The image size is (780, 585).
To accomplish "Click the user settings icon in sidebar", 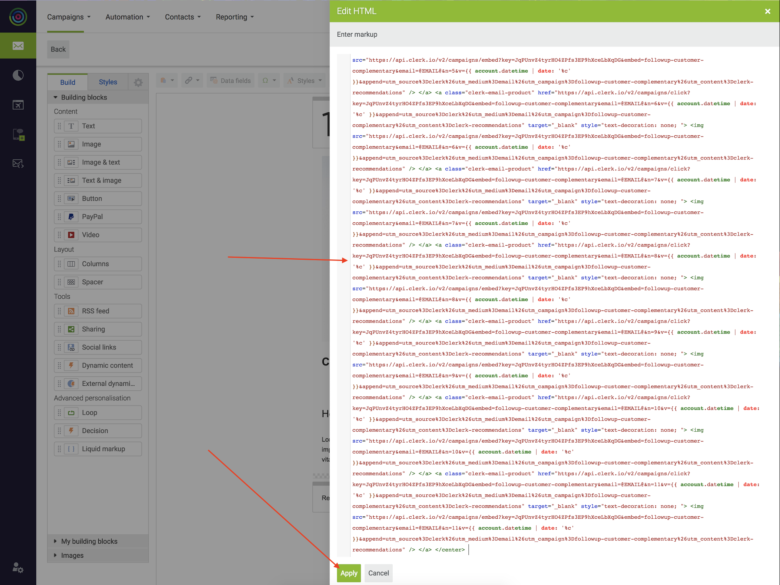I will point(18,567).
